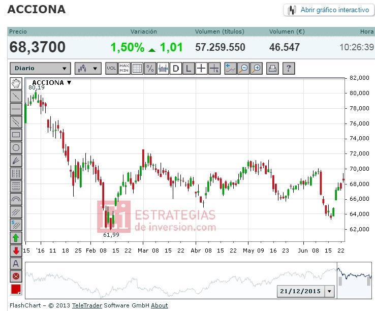Screen dimensions: 375x311
Task: Open the red drawing color swatch
Action: (16, 289)
